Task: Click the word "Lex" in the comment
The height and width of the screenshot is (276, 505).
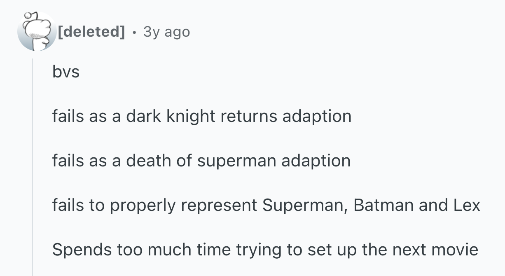Action: (467, 205)
